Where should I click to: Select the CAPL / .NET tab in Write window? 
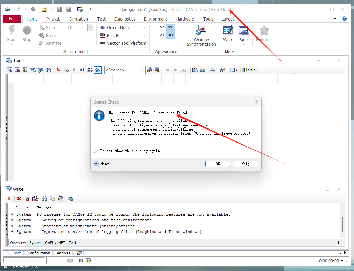(x=55, y=243)
